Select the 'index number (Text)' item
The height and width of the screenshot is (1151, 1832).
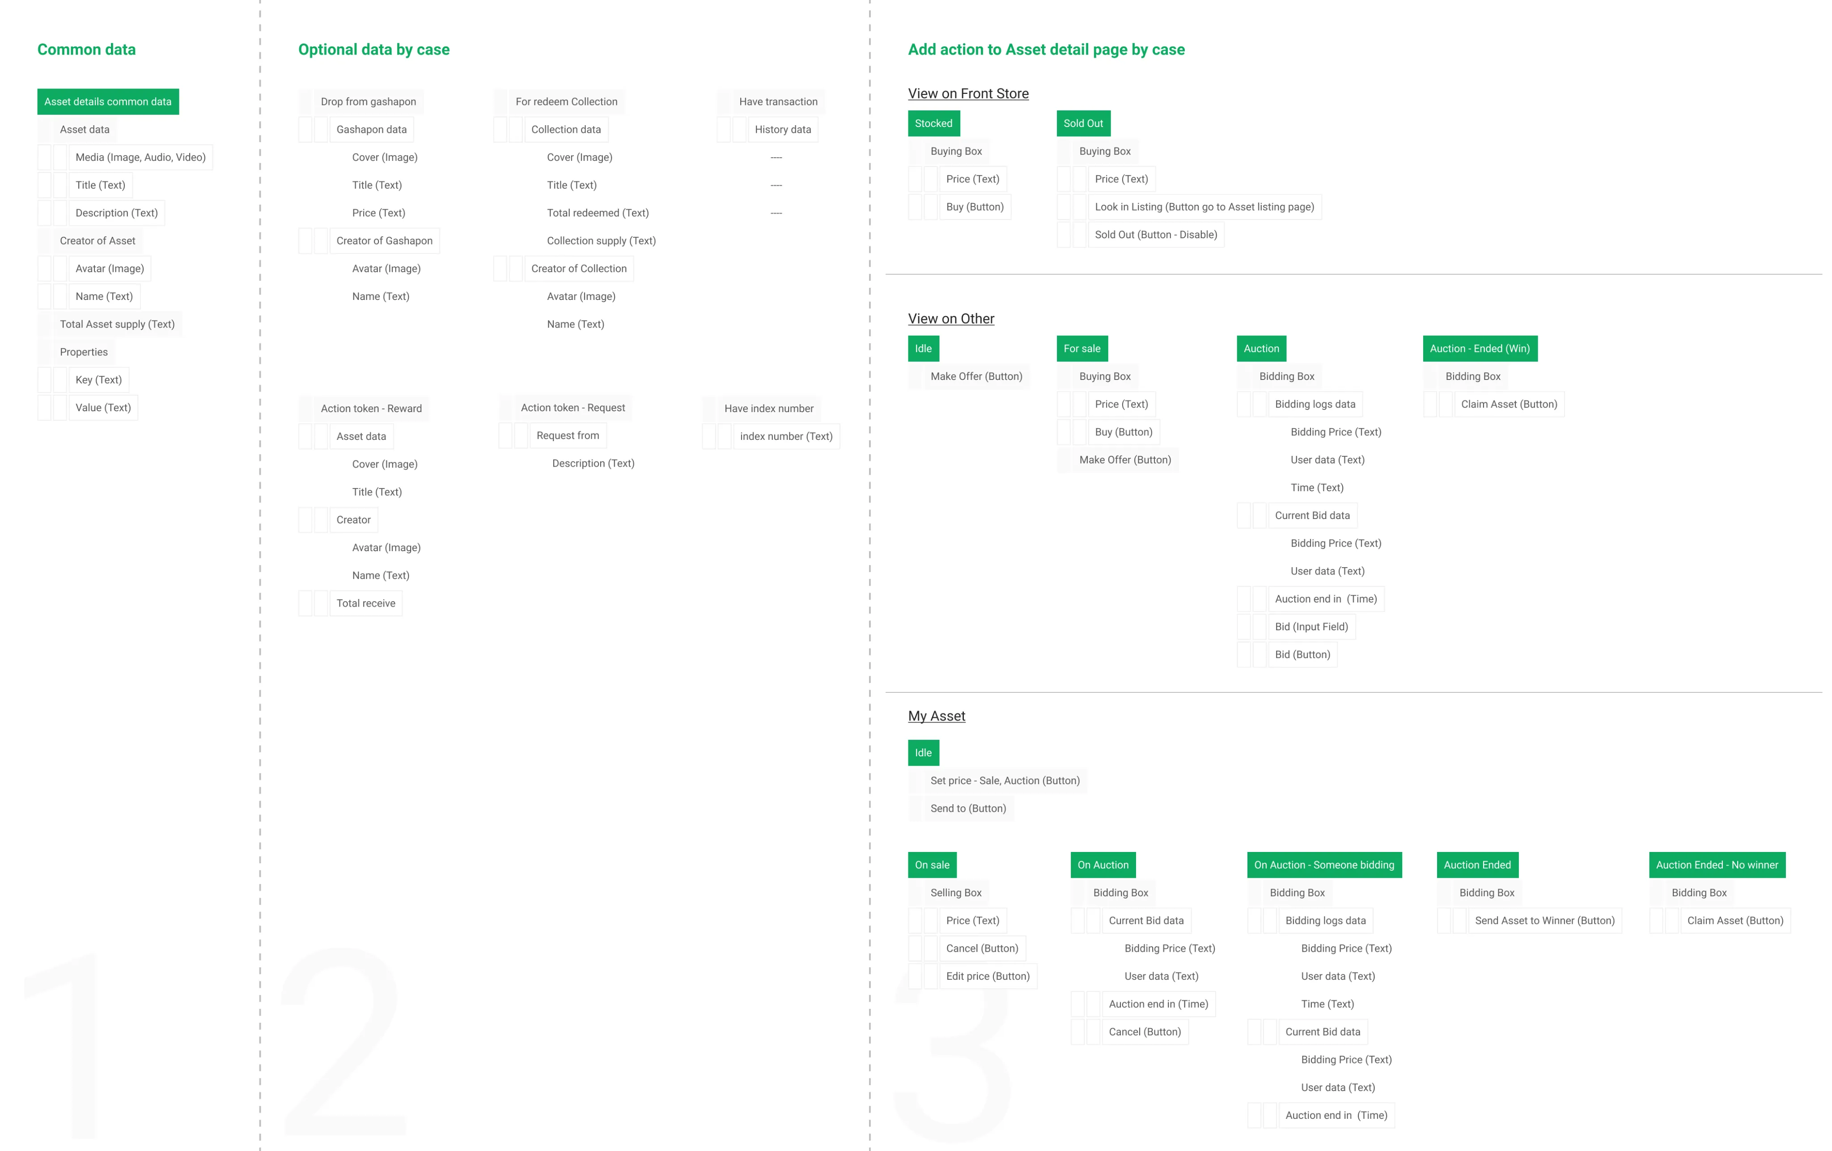[x=785, y=436]
